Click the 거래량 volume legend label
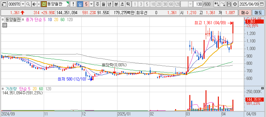 [11, 89]
